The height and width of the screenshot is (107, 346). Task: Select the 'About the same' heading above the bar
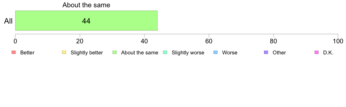(x=86, y=5)
